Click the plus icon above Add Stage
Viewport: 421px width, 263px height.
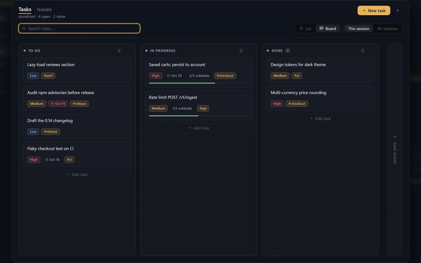395,137
